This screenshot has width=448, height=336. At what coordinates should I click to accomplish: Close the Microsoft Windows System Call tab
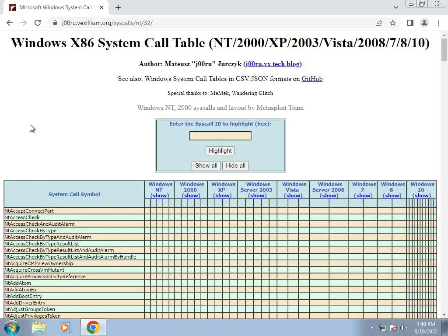101,7
